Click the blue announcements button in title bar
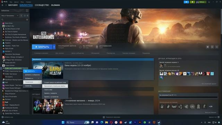The width and height of the screenshot is (222, 125). click(x=186, y=2)
